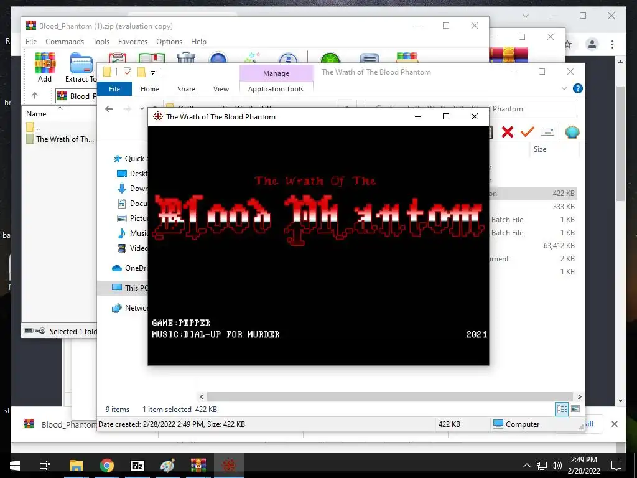The image size is (637, 478).
Task: Click the 63,412 KB file size cell
Action: point(559,245)
